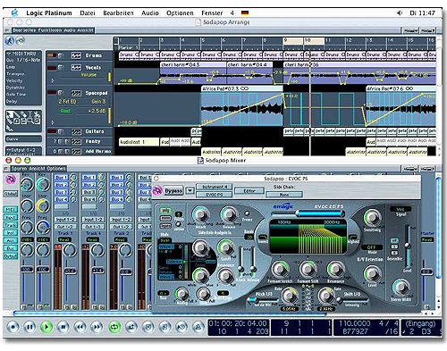This screenshot has height=351, width=447.
Task: Click the Spacepad track instrument icon
Action: click(76, 93)
